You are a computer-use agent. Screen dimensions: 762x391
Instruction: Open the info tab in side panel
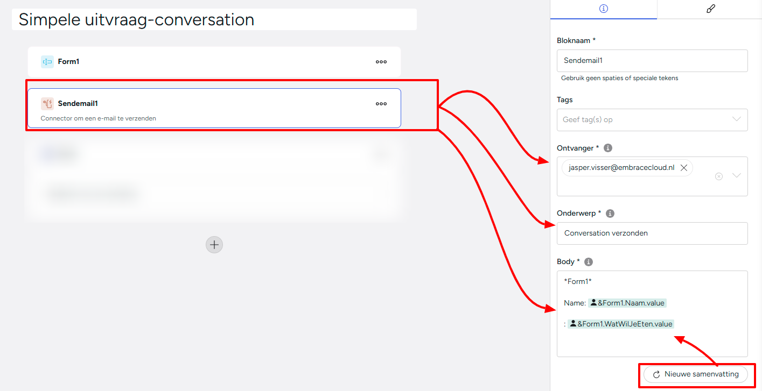604,9
